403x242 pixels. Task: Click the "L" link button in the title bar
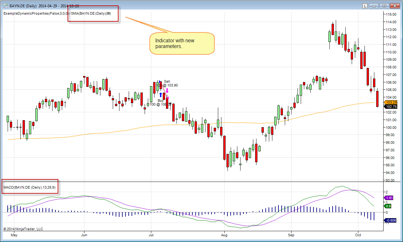(x=365, y=6)
